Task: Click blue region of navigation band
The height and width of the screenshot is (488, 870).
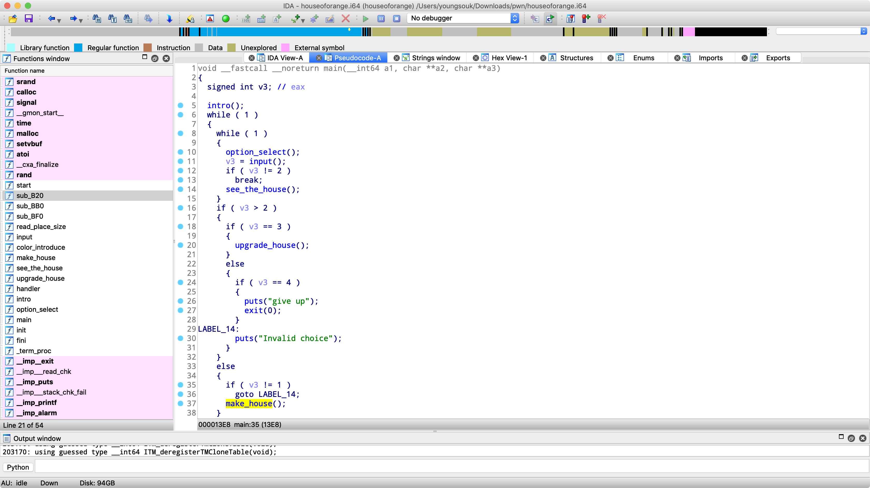Action: (287, 32)
